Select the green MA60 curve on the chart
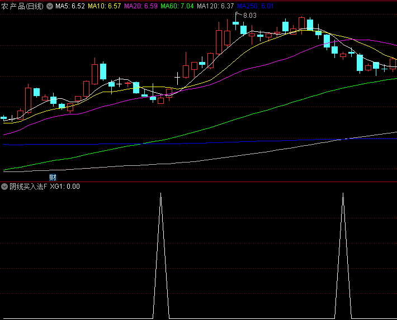 [x=224, y=121]
